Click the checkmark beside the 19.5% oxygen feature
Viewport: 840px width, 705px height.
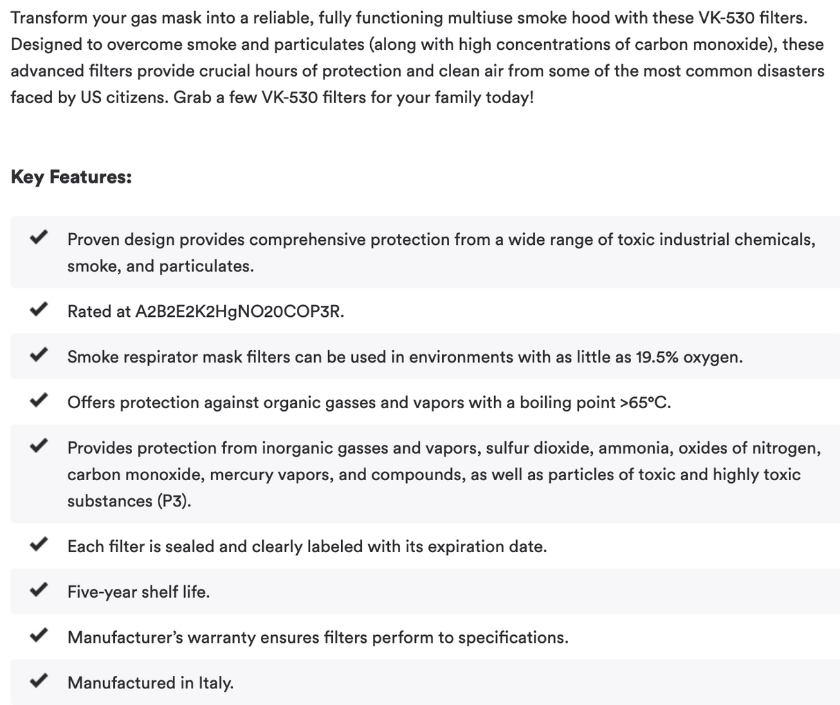point(38,356)
